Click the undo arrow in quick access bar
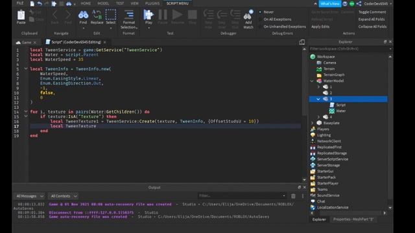Screen dimensions: 415x233 (40, 3)
